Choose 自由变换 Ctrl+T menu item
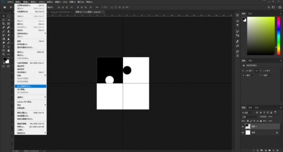The width and height of the screenshot is (283, 152). pyautogui.click(x=31, y=72)
